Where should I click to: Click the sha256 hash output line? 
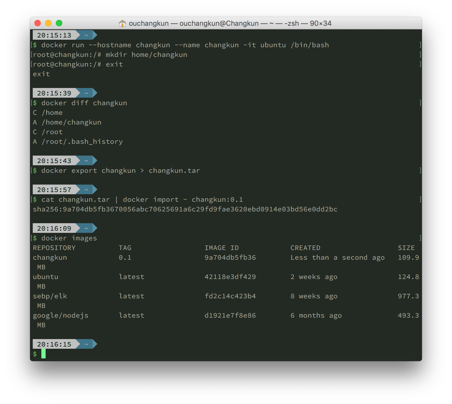(x=185, y=209)
